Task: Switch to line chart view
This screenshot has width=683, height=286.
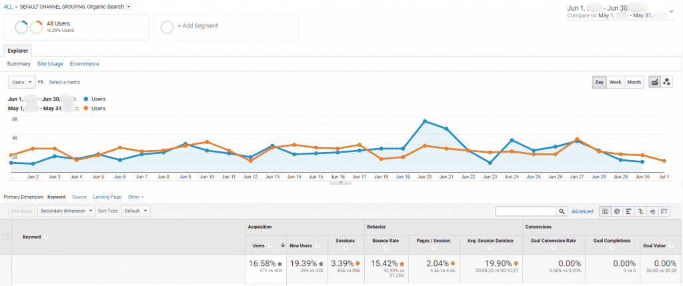Action: point(654,82)
